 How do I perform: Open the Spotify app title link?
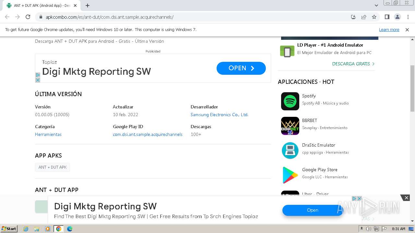click(x=309, y=96)
